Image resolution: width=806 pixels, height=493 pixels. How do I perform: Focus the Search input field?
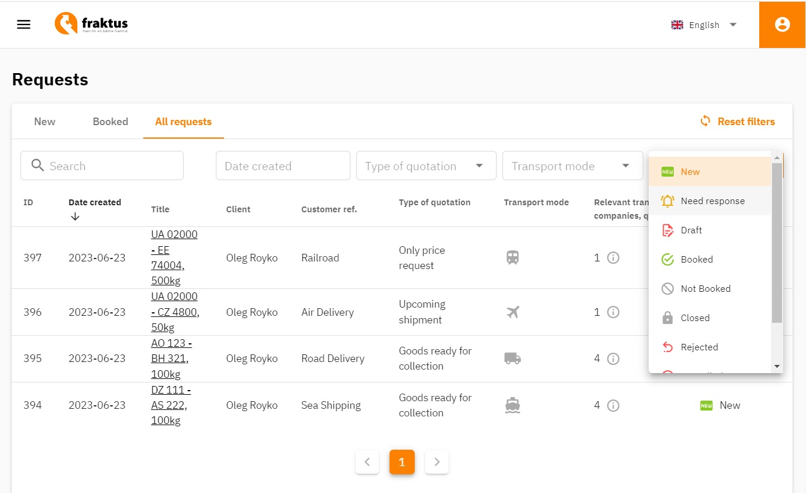coord(102,166)
